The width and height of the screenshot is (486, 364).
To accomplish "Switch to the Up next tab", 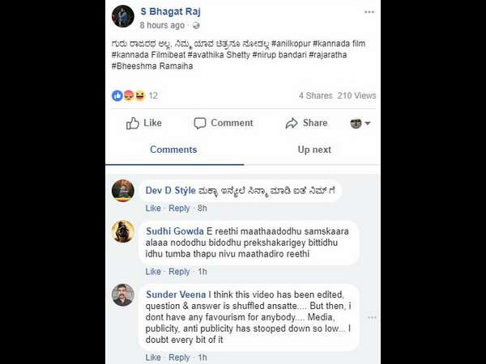I will point(314,150).
